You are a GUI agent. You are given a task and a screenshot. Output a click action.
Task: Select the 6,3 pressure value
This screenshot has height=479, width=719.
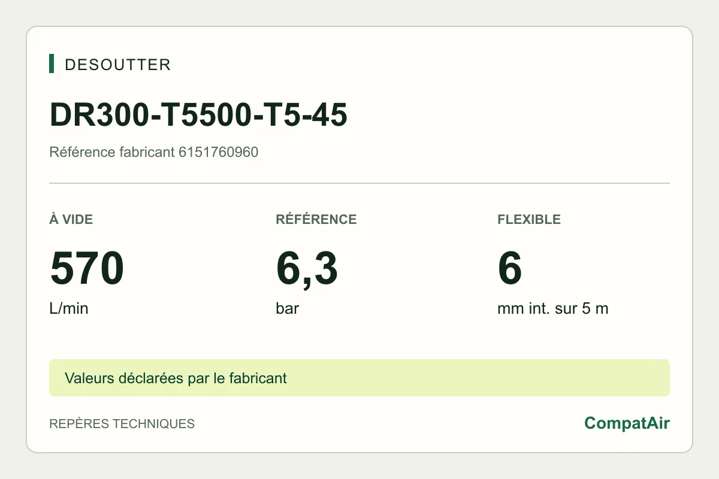coord(307,269)
